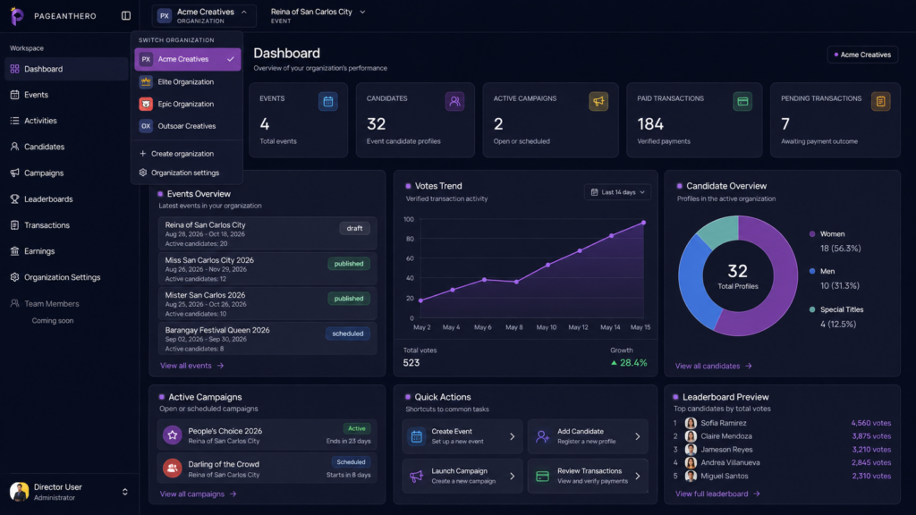Collapse the Acme Creatives organization switcher
Screen dimensions: 916x515
click(x=204, y=16)
